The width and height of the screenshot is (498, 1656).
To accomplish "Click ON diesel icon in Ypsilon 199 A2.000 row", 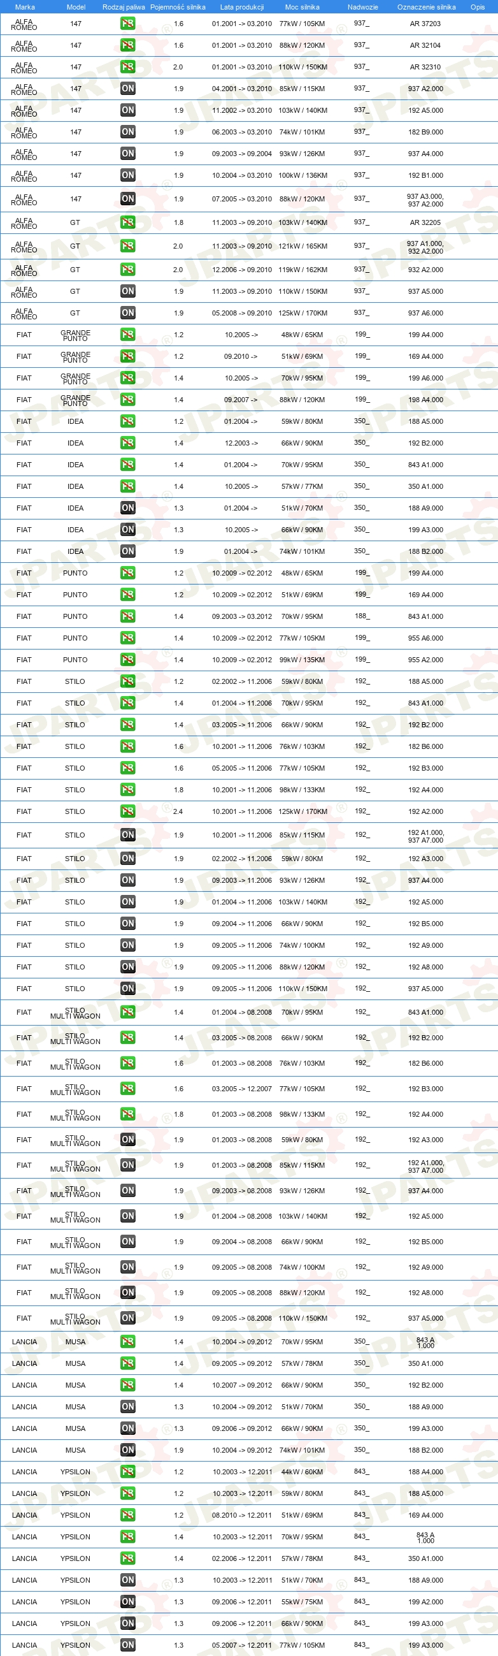I will (x=128, y=1602).
